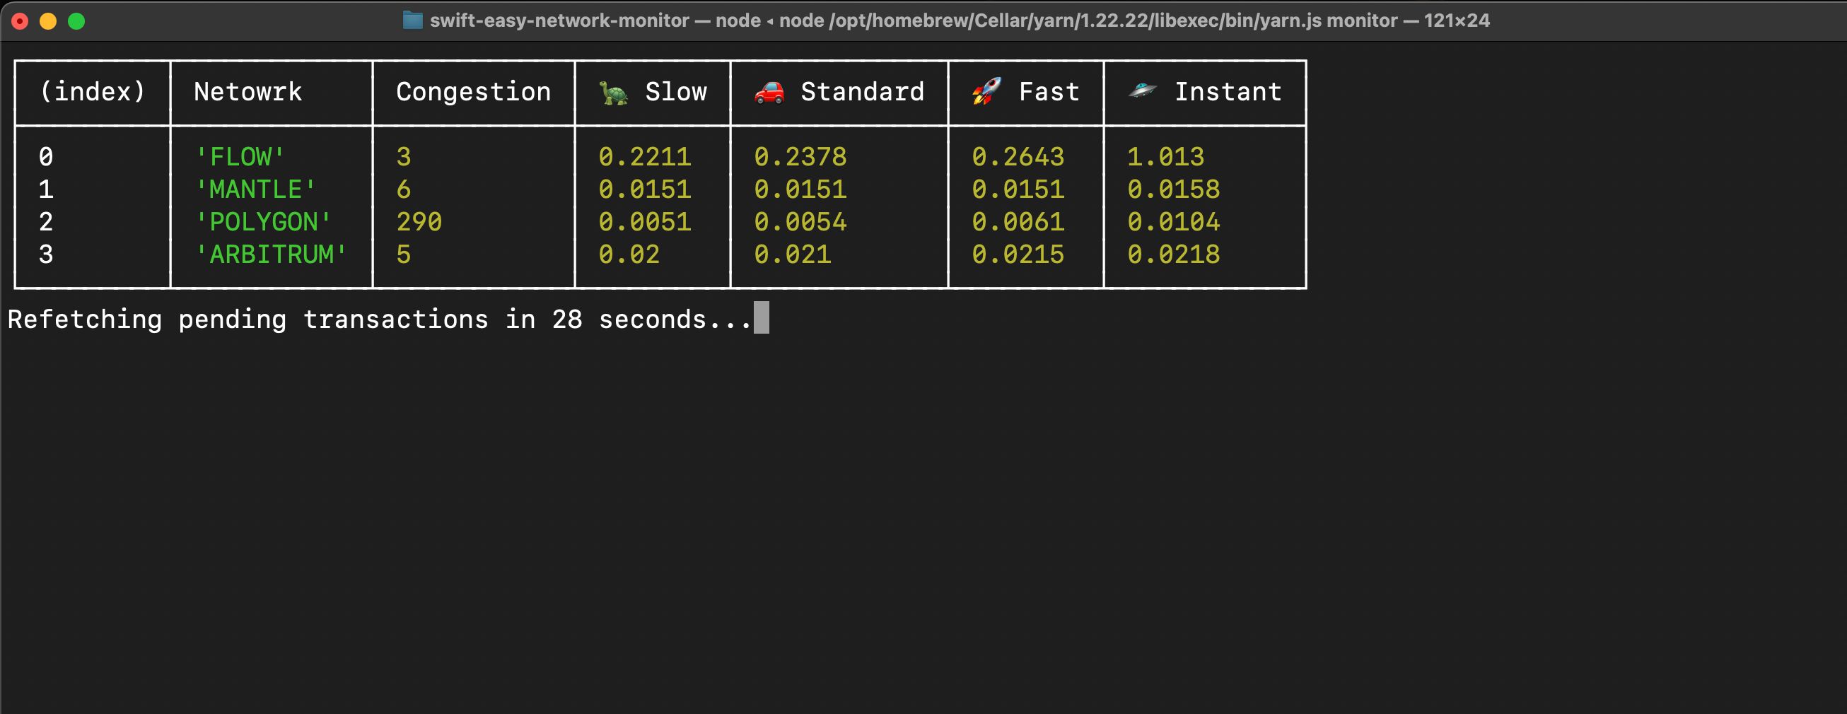Click POLYGON standard value 0.0054

click(800, 222)
